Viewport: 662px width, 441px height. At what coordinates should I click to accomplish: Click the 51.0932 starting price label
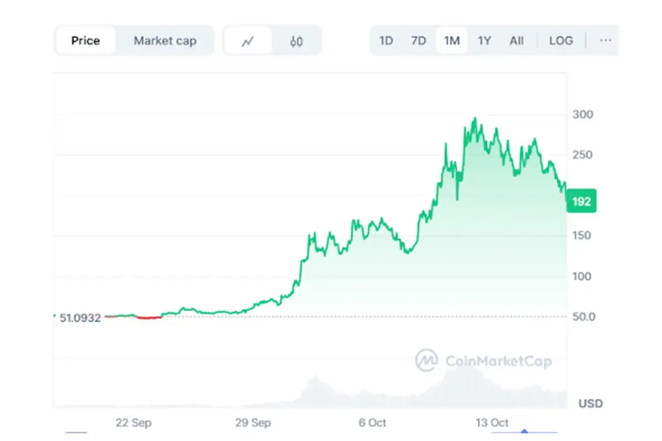click(81, 318)
